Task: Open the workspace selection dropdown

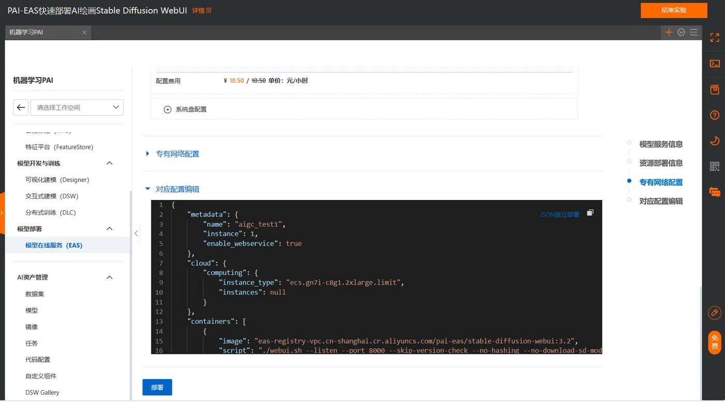Action: (77, 107)
